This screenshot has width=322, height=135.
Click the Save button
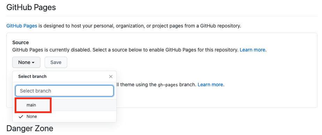point(56,62)
